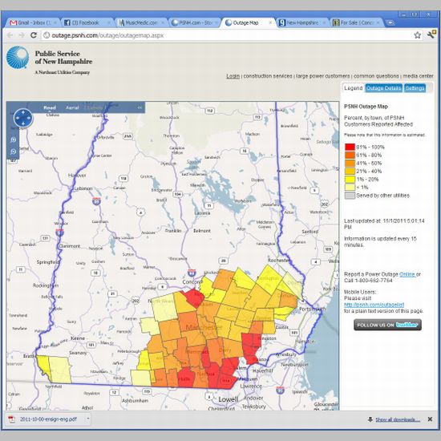Image resolution: width=441 pixels, height=441 pixels.
Task: Switch map to Road view
Action: [x=50, y=107]
